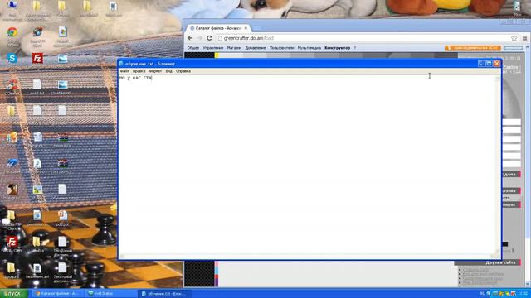Open the Skype desktop icon
The width and height of the screenshot is (531, 298).
(12, 58)
